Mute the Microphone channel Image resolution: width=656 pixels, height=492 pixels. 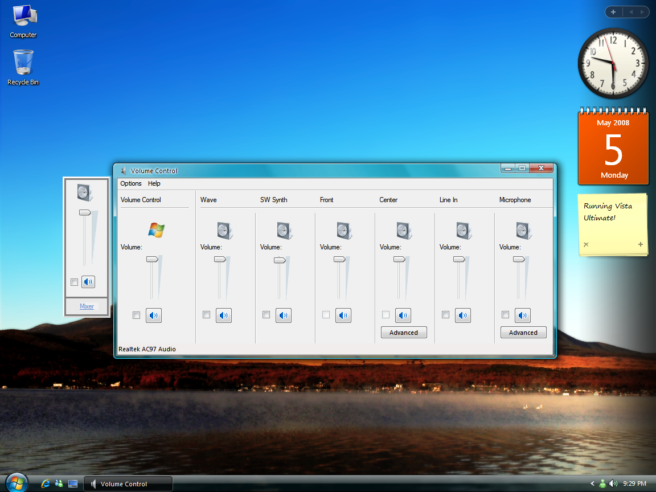click(505, 315)
